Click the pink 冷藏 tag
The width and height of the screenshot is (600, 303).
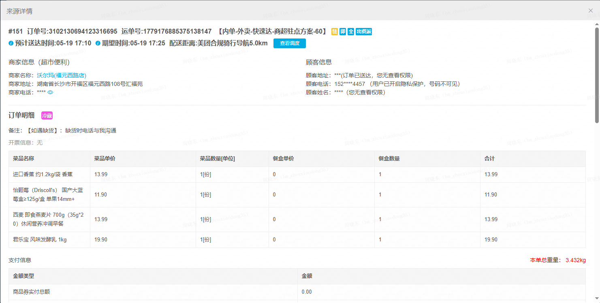(47, 116)
